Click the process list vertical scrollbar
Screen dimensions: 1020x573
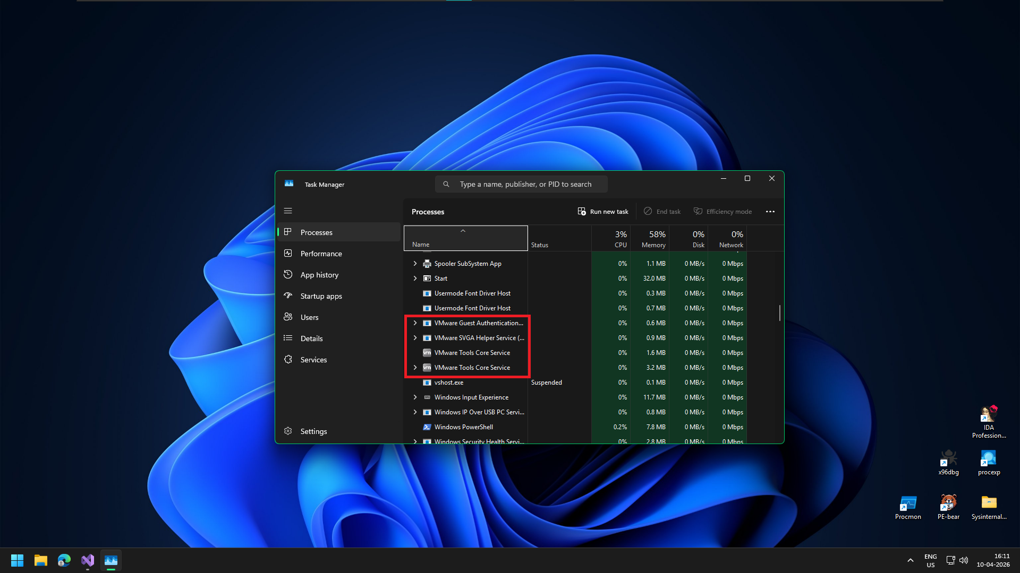tap(779, 312)
